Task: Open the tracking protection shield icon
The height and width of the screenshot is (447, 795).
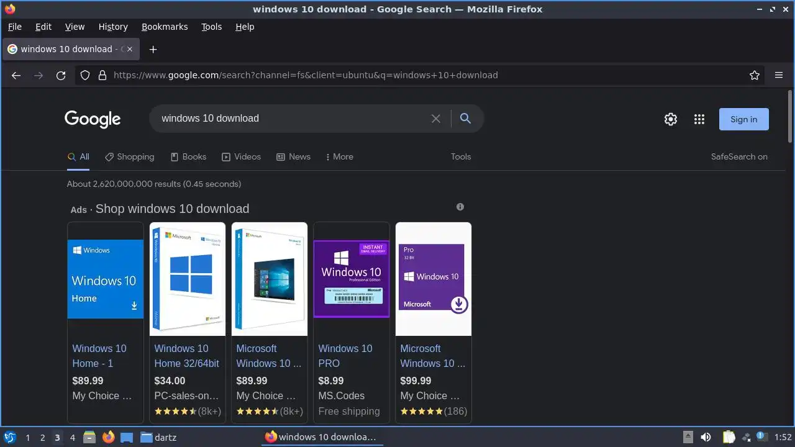Action: pos(85,75)
